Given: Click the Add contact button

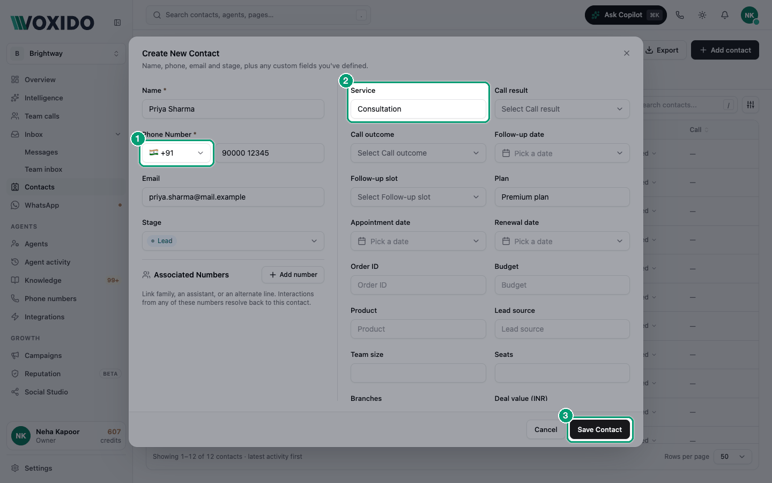Looking at the screenshot, I should pos(725,50).
